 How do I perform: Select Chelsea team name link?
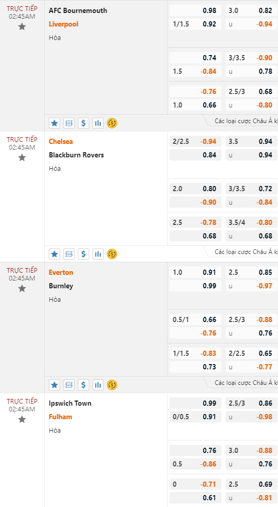coord(61,141)
